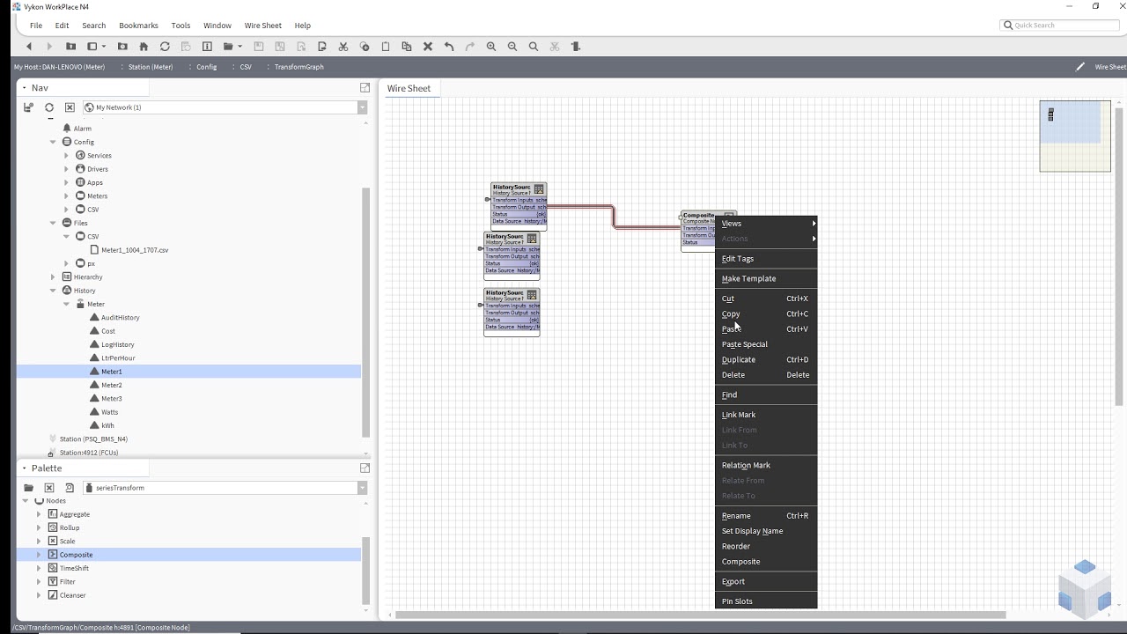Select Set Display Name in context menu

coord(766,531)
